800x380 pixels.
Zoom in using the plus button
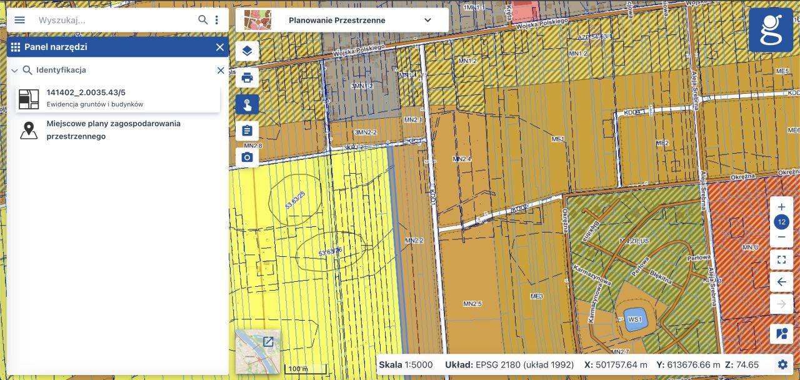point(781,207)
